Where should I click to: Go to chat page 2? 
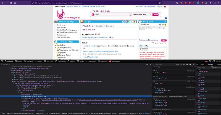[x=155, y=43]
